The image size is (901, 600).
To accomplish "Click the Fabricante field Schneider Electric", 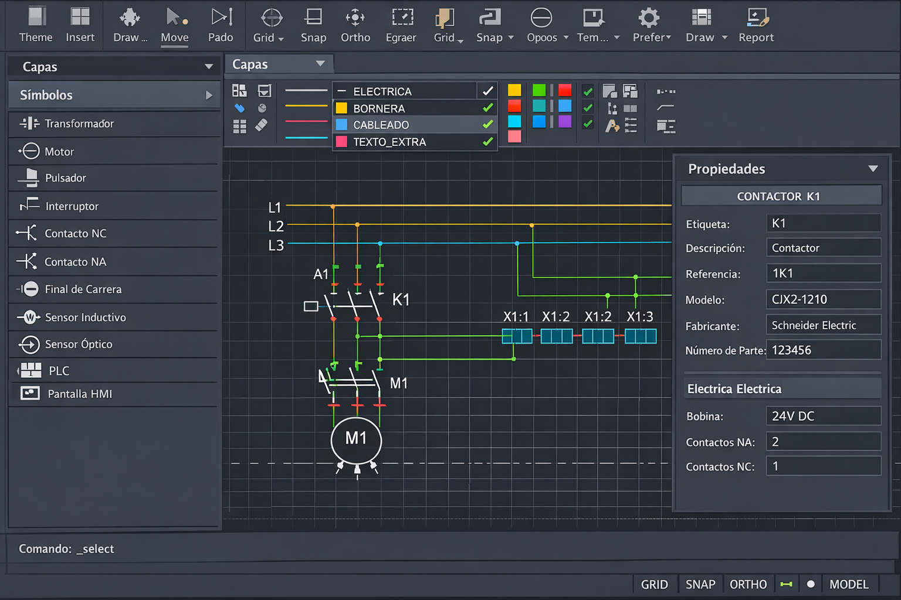I will click(x=824, y=325).
